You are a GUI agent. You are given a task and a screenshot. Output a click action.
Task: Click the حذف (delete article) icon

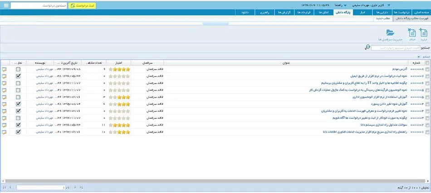411,33
